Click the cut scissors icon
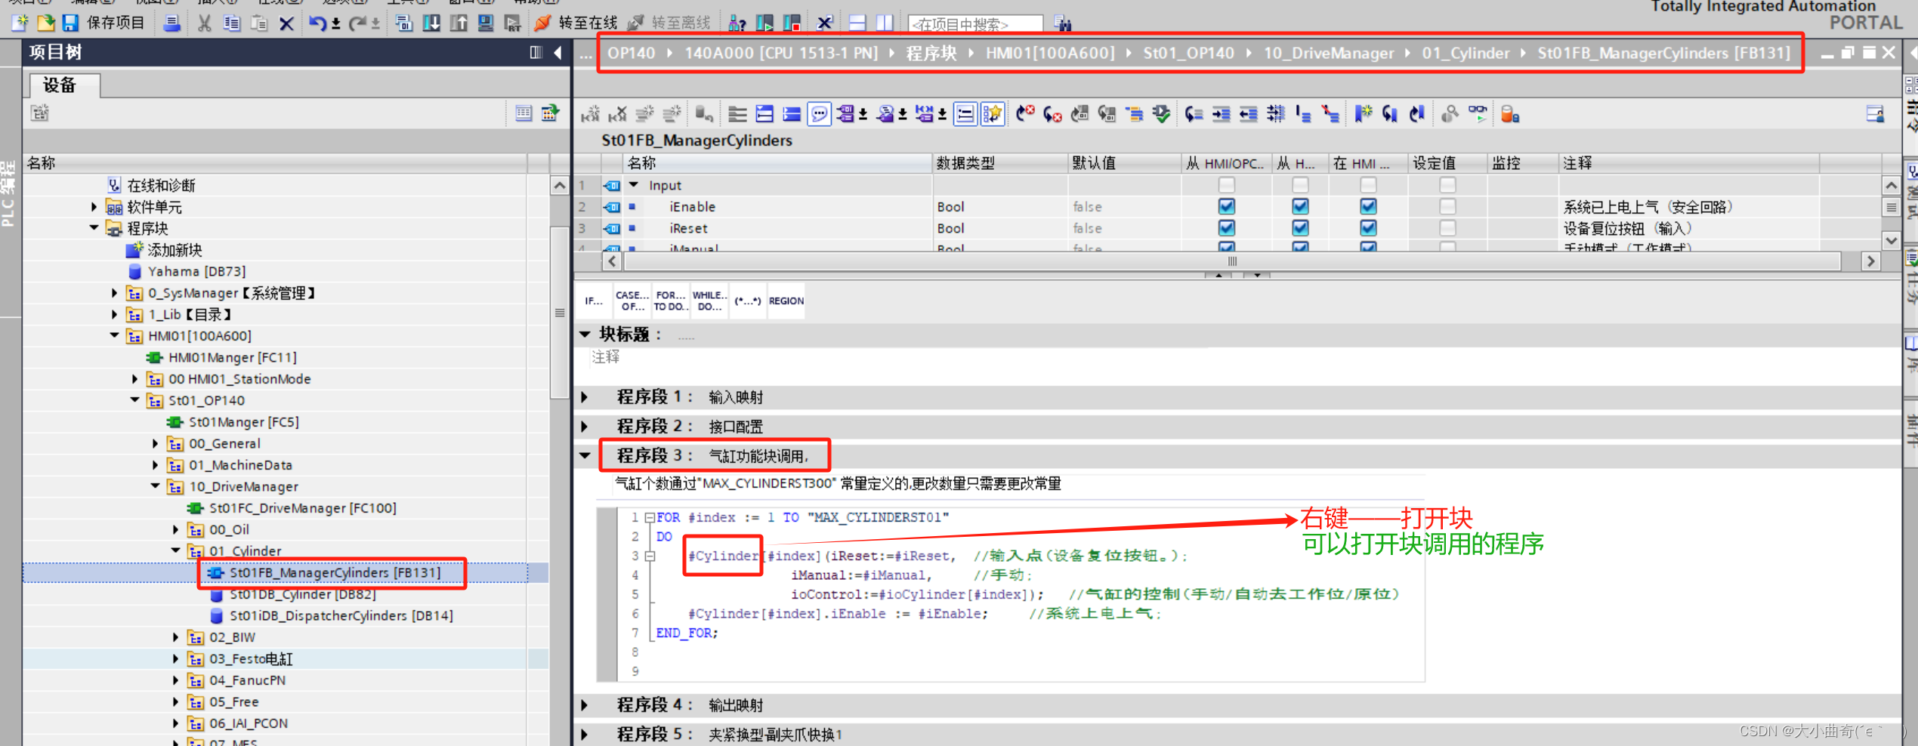 click(x=204, y=23)
